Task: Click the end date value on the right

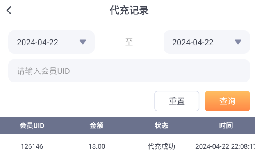Action: tap(193, 43)
